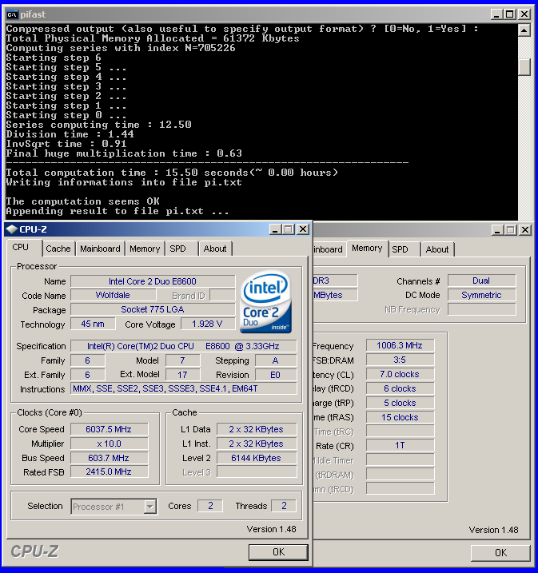The height and width of the screenshot is (573, 538).
Task: Select the Memory tab in the rear CPU-Z window
Action: pos(367,248)
